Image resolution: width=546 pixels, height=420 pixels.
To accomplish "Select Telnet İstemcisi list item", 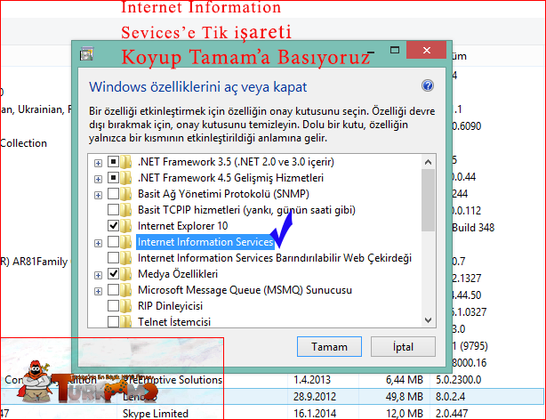I will [174, 321].
